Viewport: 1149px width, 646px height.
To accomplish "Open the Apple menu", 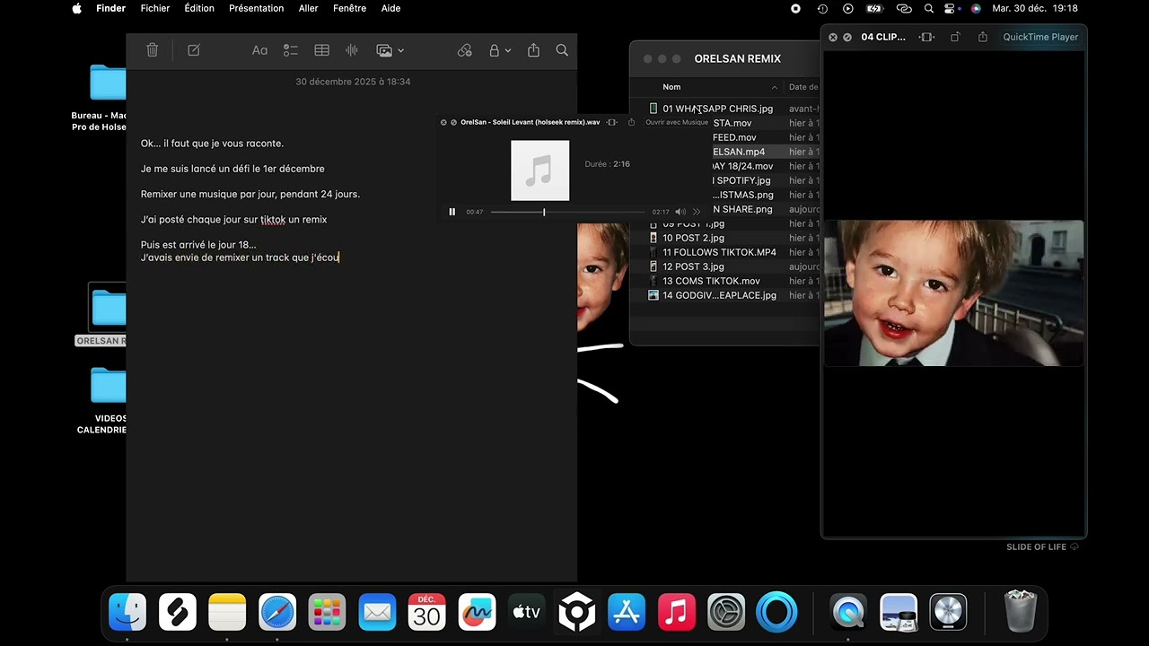I will (77, 8).
